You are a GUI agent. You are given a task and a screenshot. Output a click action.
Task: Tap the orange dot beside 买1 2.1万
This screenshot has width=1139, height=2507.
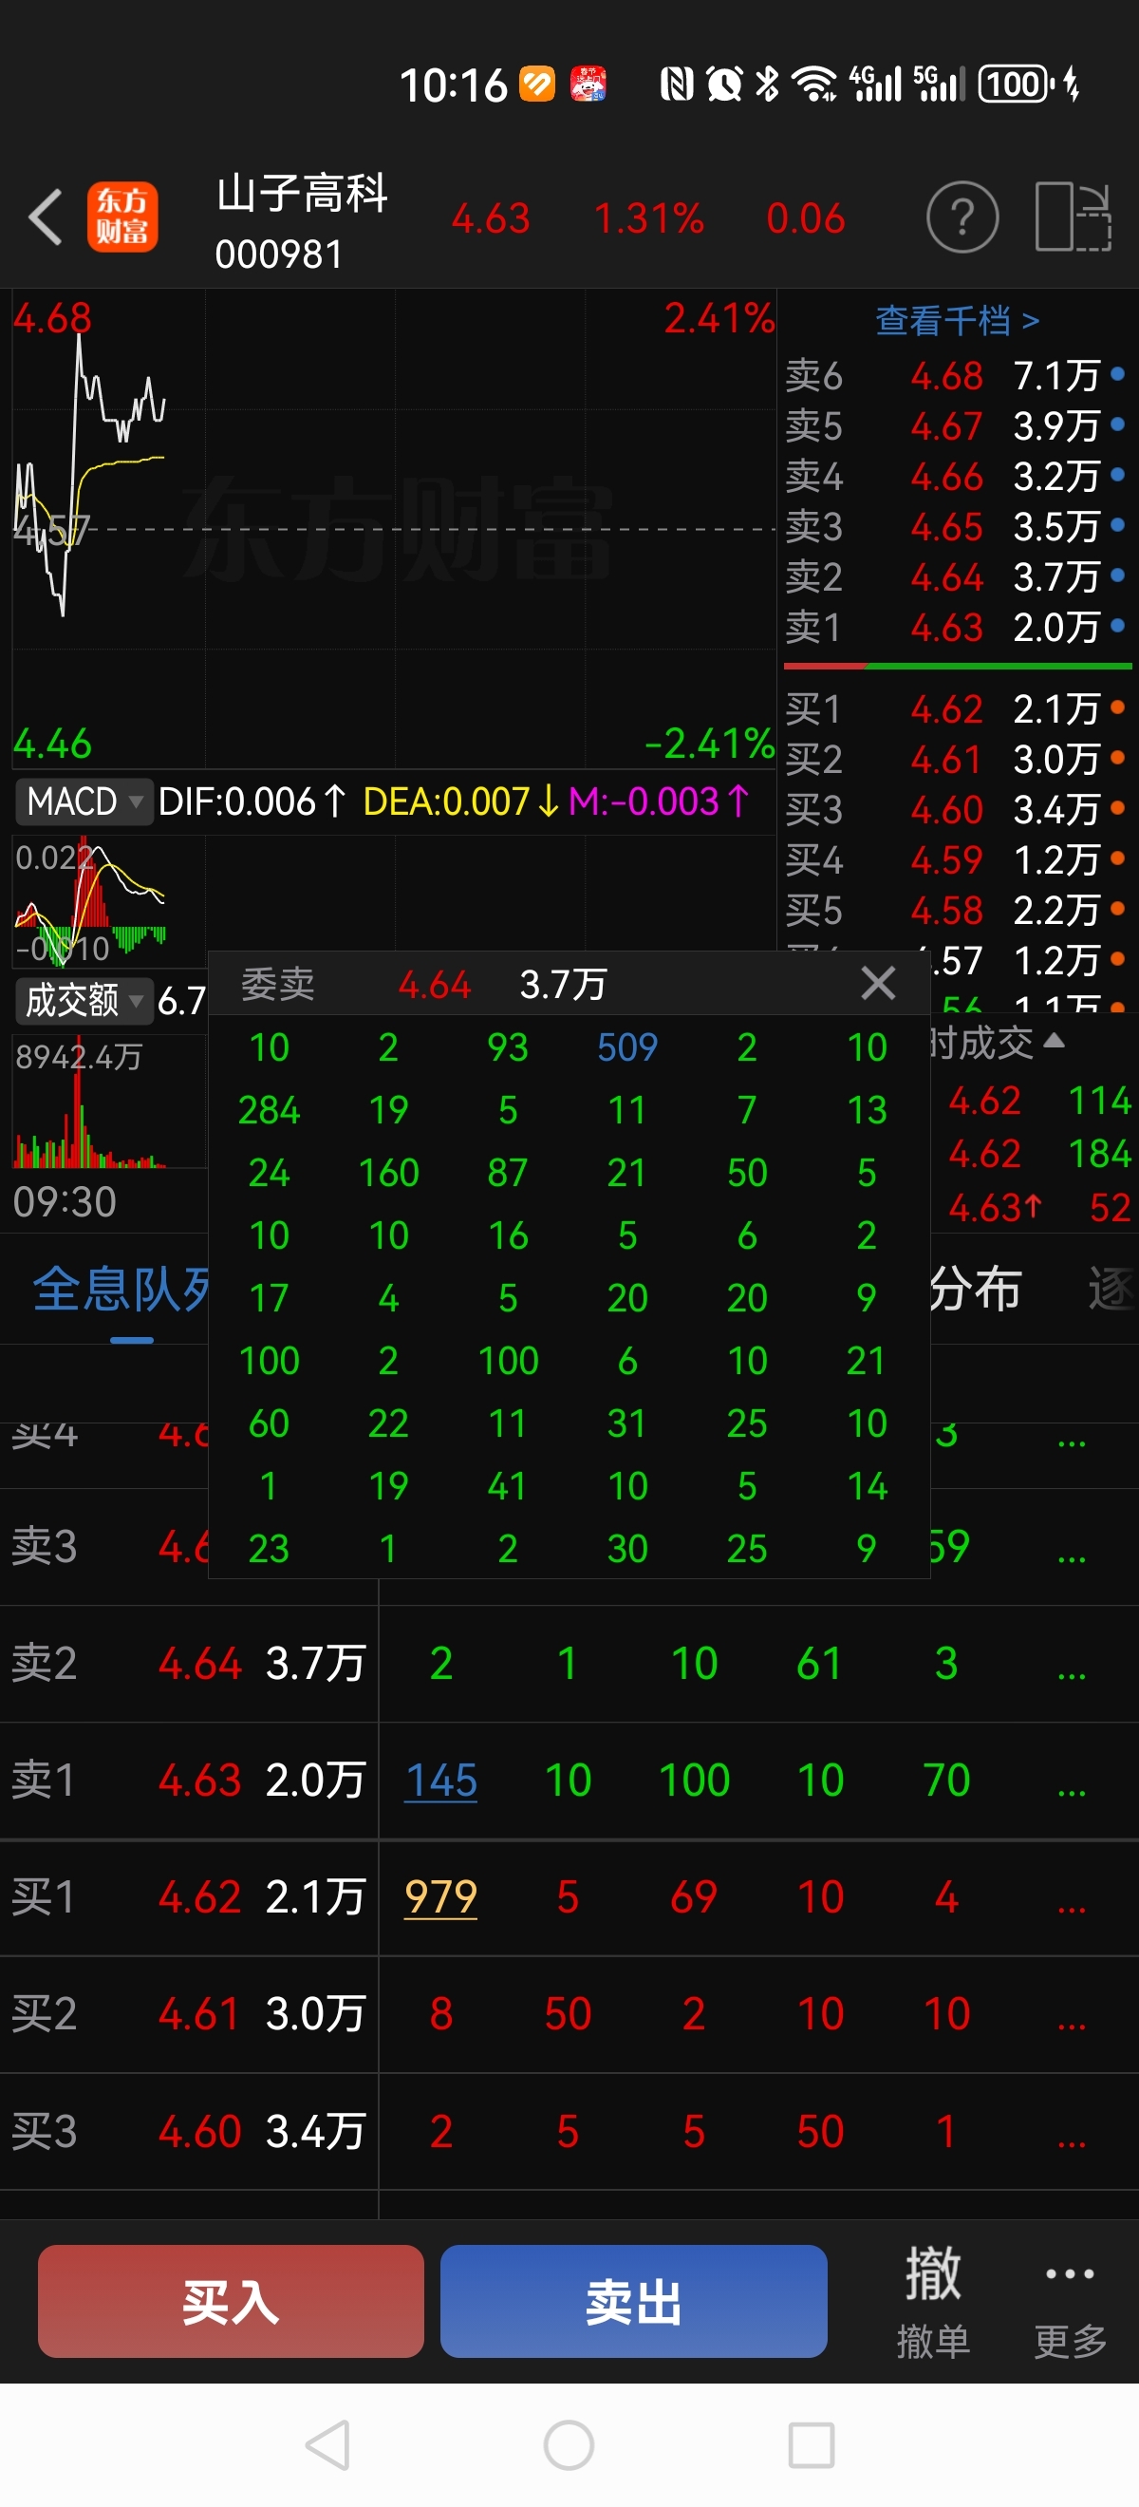click(x=1117, y=707)
